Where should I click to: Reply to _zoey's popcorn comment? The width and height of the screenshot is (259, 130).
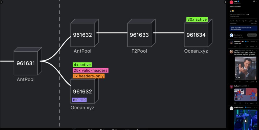235,82
